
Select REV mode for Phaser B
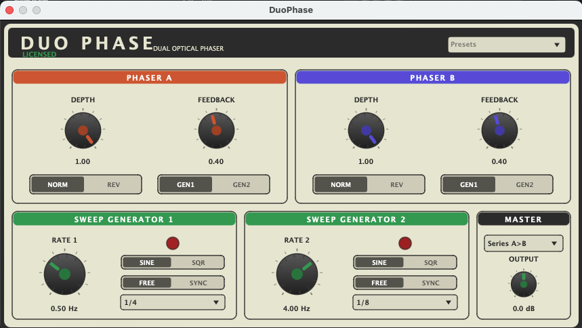396,184
